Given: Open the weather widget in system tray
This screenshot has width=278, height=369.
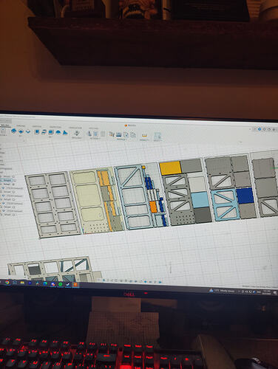Looking at the screenshot, I should coord(222,291).
